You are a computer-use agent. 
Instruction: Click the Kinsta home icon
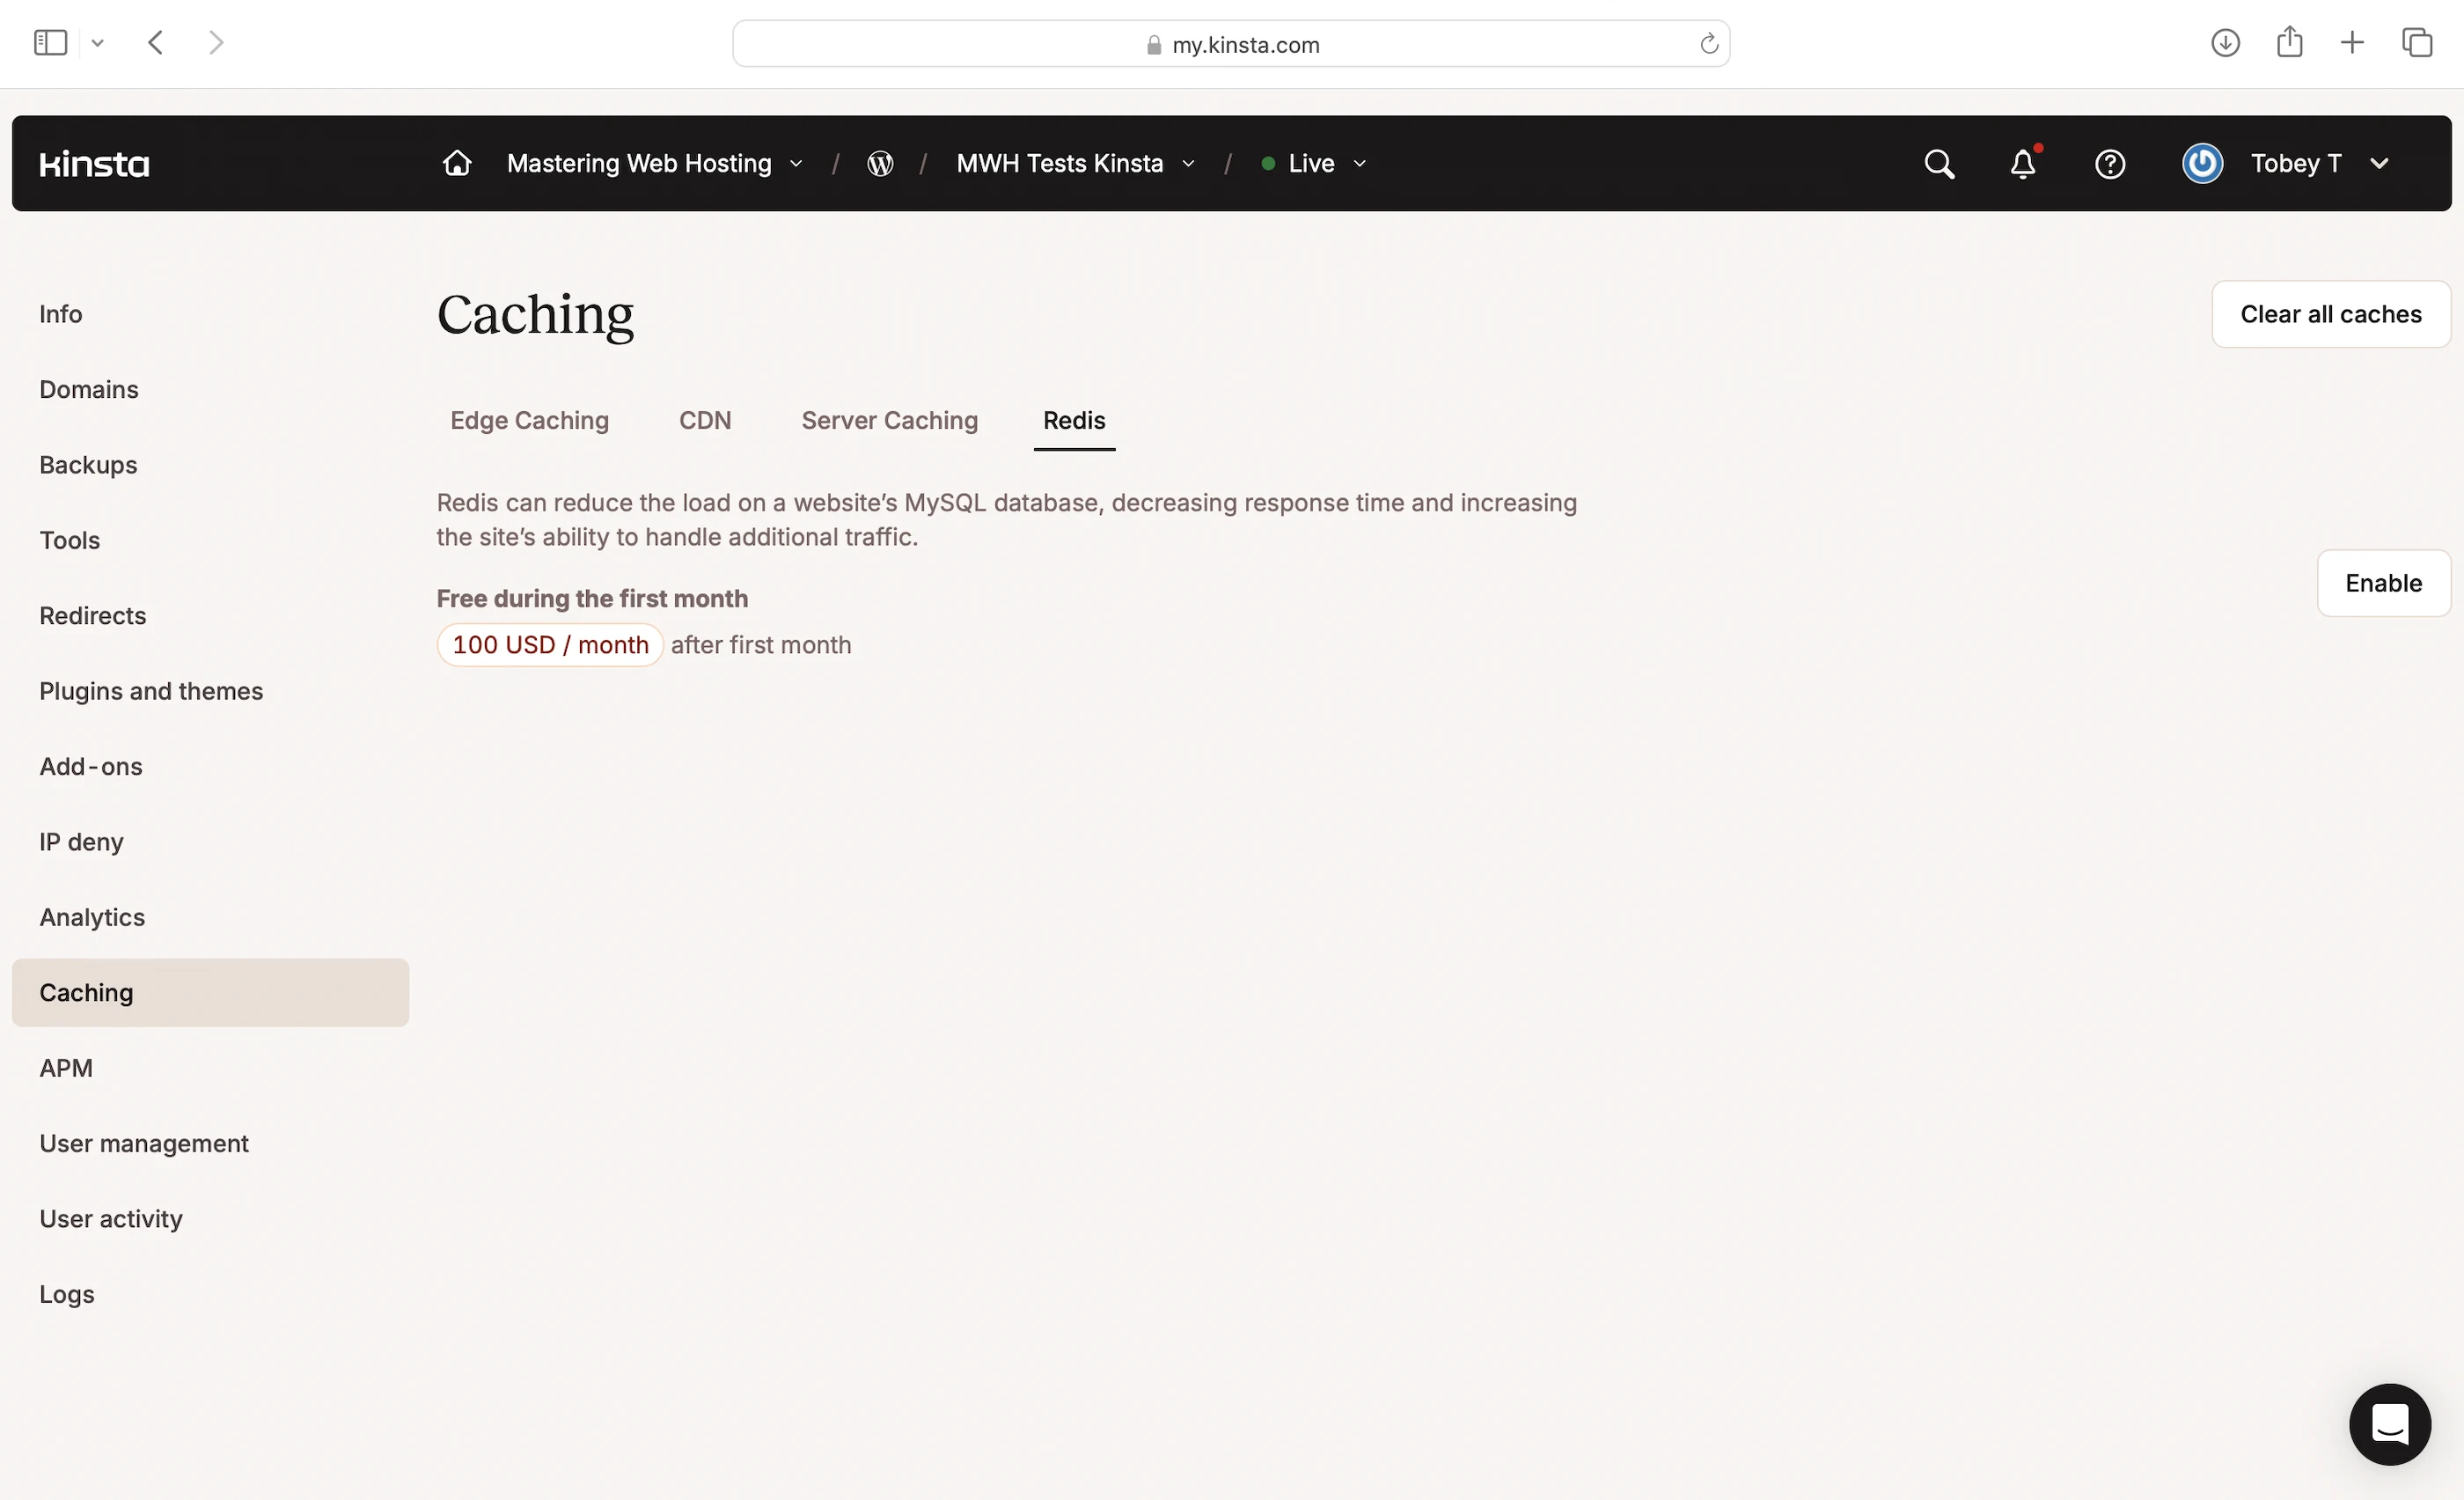(x=457, y=163)
